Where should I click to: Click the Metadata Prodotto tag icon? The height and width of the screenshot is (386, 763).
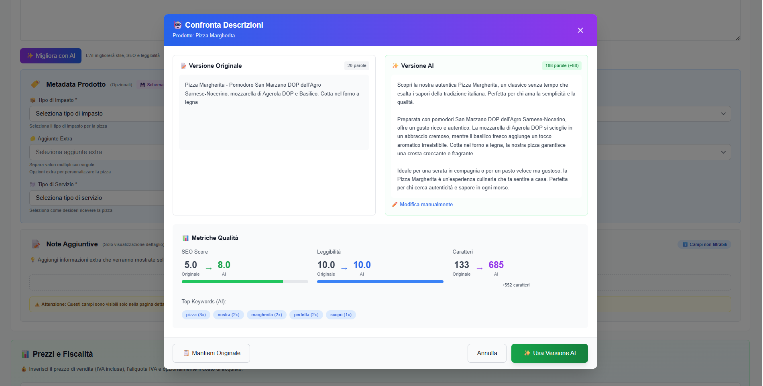tap(36, 84)
